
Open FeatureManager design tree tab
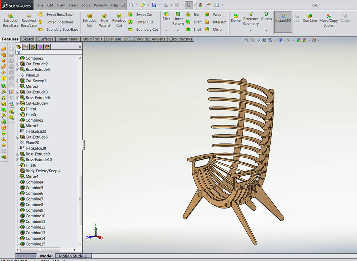[x=19, y=47]
